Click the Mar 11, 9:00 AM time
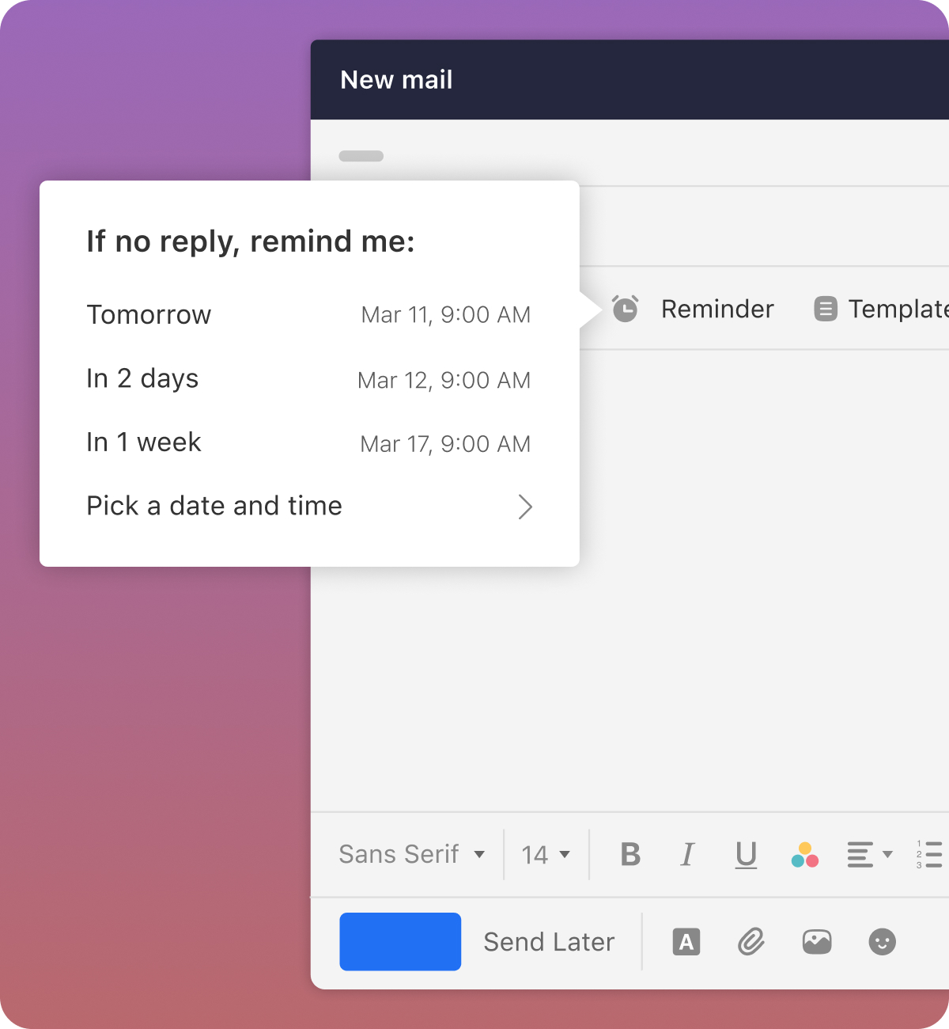The height and width of the screenshot is (1029, 949). 446,315
